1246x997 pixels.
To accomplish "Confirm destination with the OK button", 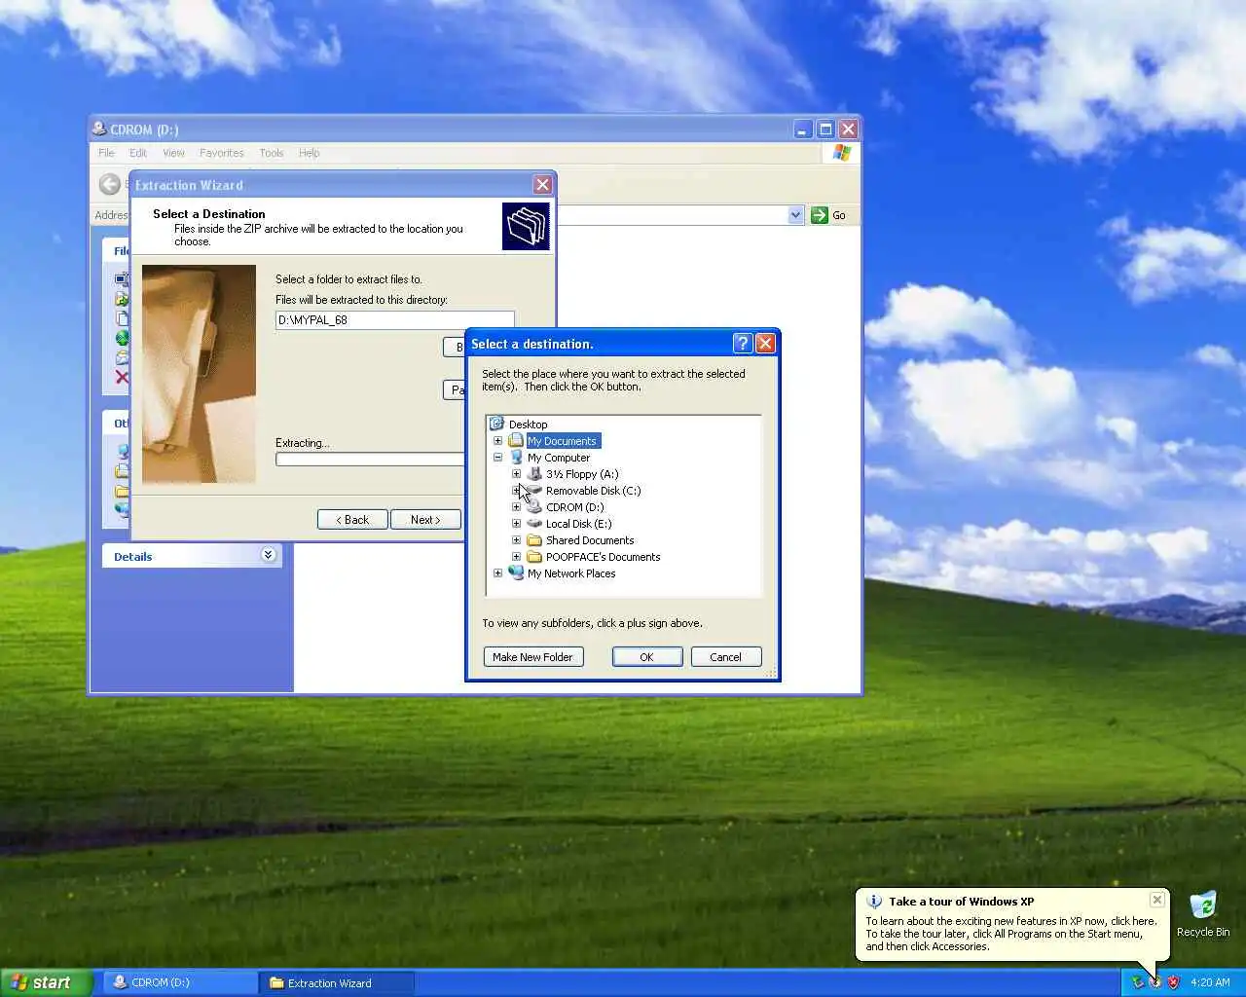I will pos(646,656).
